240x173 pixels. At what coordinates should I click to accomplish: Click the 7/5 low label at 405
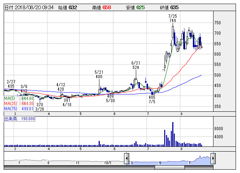[152, 99]
